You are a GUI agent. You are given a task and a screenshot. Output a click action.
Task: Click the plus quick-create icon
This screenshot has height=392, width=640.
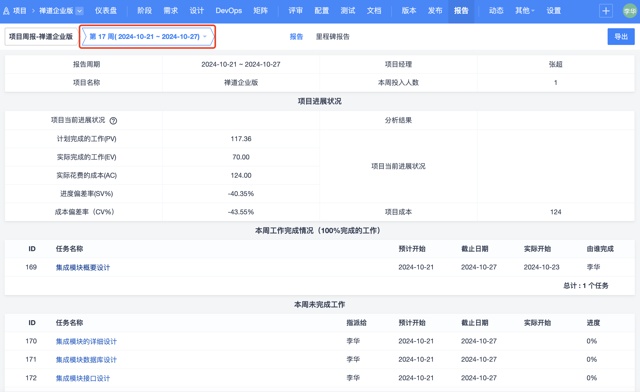point(606,11)
